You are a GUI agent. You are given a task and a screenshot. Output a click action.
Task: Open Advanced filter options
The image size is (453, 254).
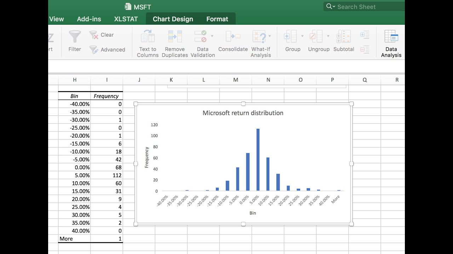tap(107, 50)
